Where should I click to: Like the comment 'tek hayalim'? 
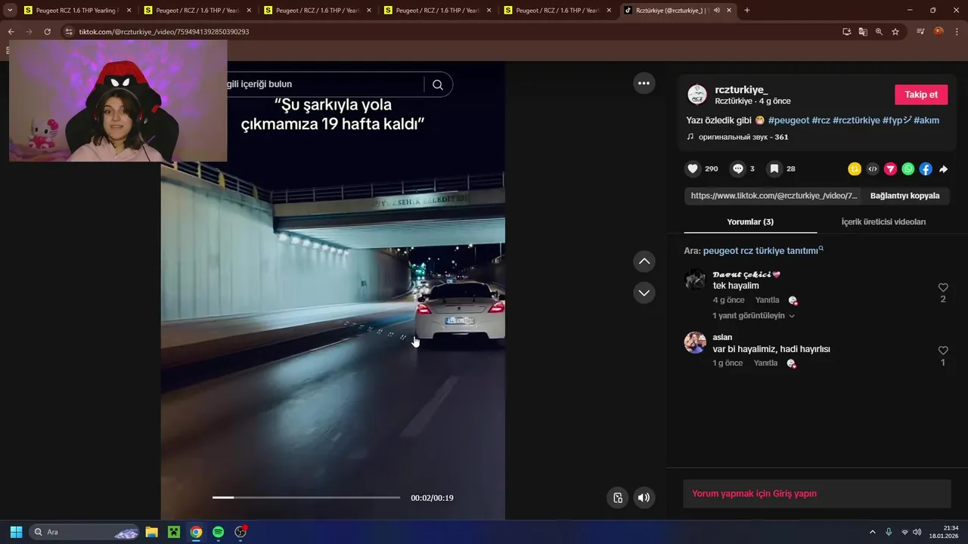943,288
